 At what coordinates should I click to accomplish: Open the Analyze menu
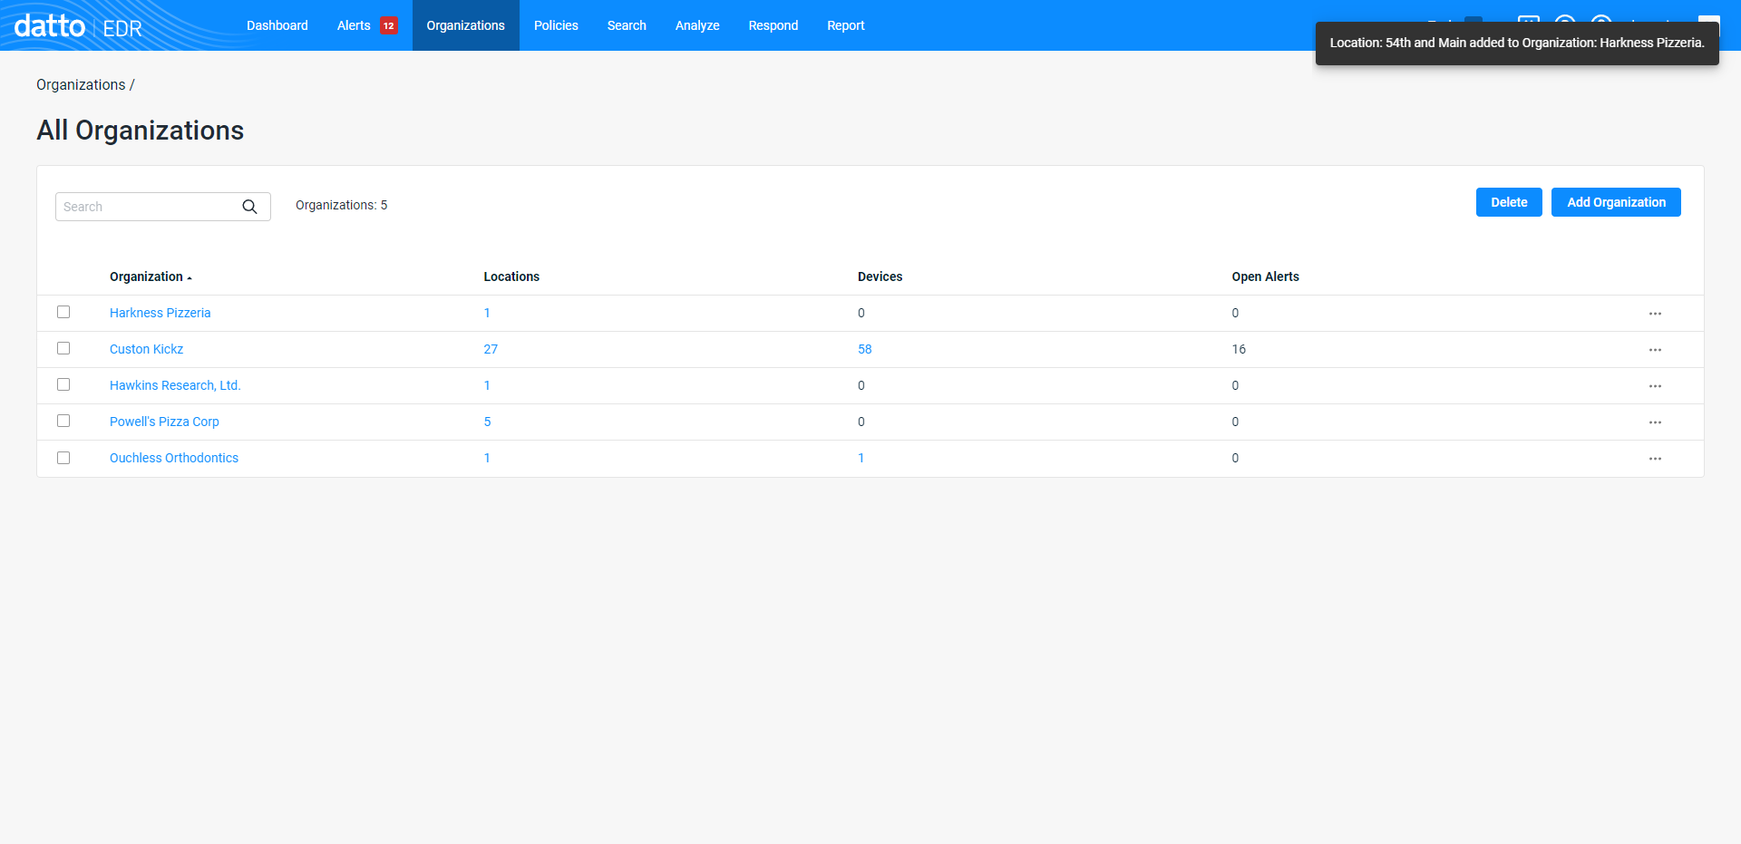pos(697,25)
